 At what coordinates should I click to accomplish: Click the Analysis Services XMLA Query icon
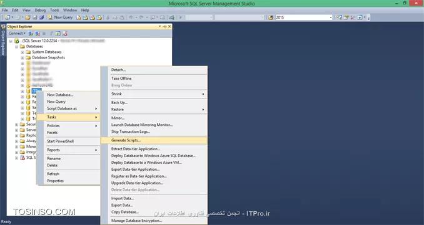[99, 17]
